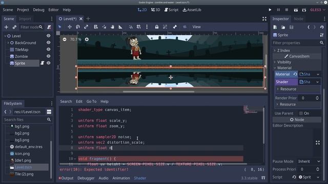Switch to the Script workspace
This screenshot has height=184, width=328.
pyautogui.click(x=171, y=10)
